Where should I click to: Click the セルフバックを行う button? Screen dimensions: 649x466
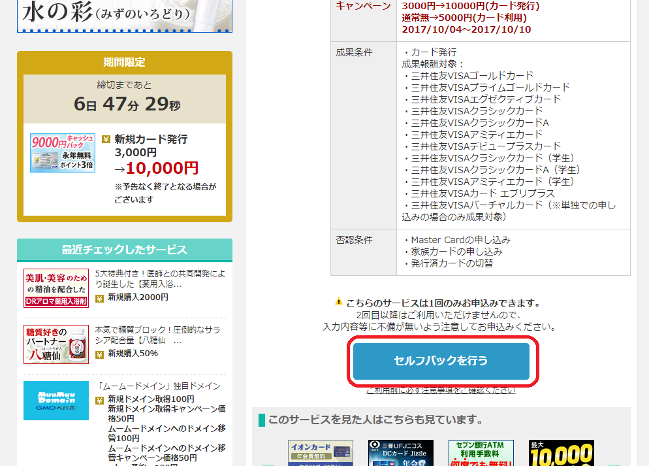[x=441, y=361]
